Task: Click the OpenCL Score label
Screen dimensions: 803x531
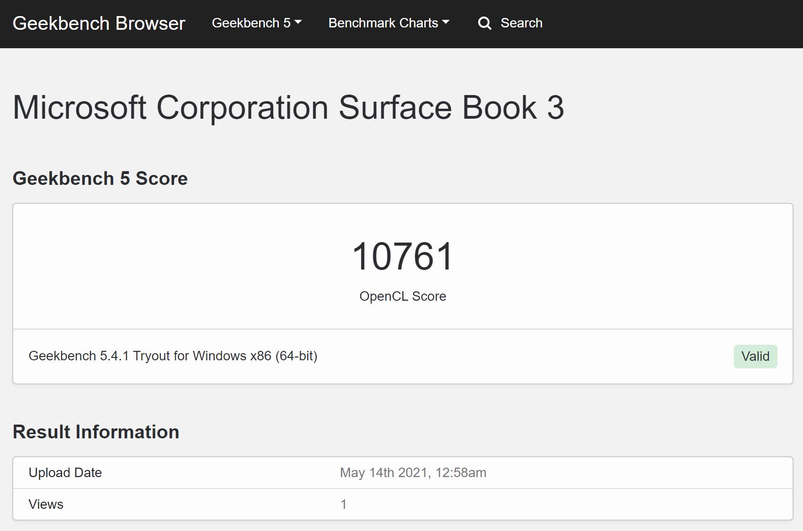Action: click(x=403, y=296)
